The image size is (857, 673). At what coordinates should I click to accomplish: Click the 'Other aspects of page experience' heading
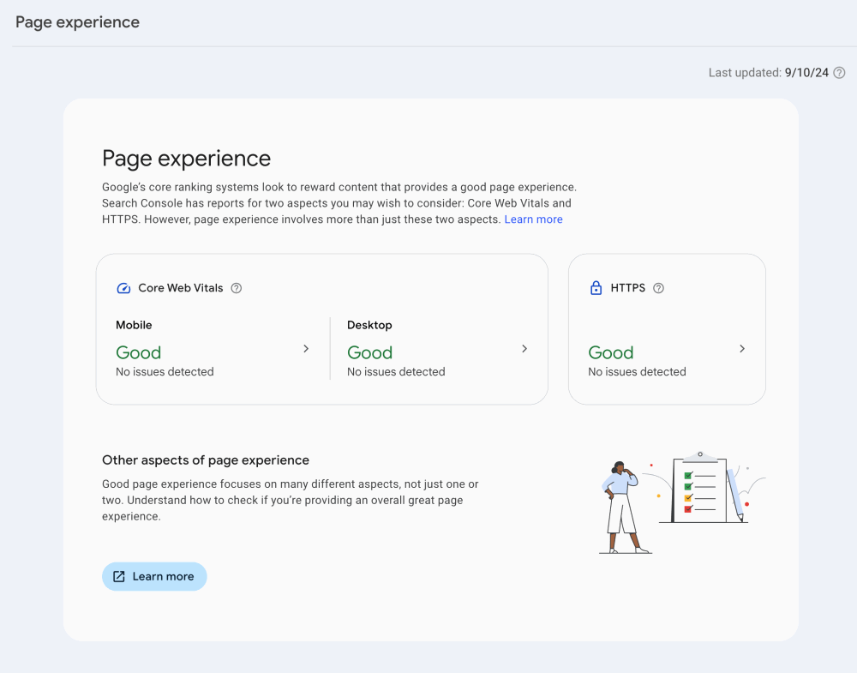(206, 460)
